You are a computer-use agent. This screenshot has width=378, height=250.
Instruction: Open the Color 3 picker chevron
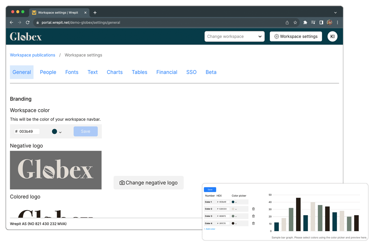point(236,216)
